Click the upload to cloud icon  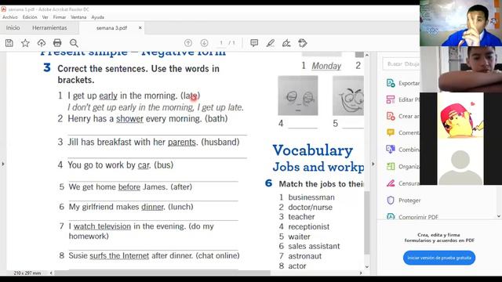click(42, 43)
